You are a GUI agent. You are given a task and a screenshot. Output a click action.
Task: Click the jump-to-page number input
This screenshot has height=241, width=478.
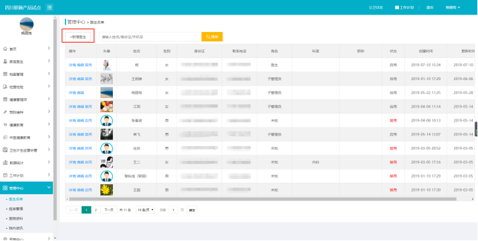(x=173, y=210)
